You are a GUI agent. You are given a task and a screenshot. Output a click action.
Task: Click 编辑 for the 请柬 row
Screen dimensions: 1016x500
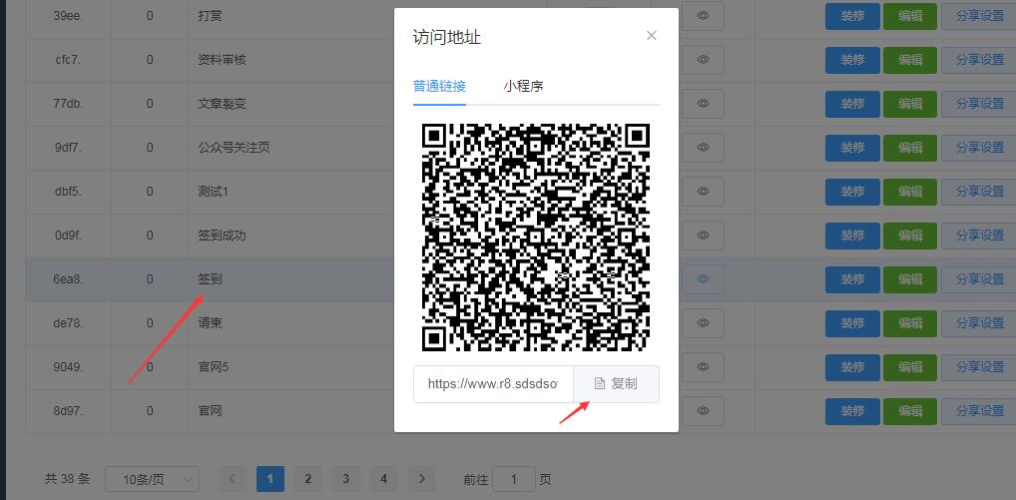click(x=910, y=323)
